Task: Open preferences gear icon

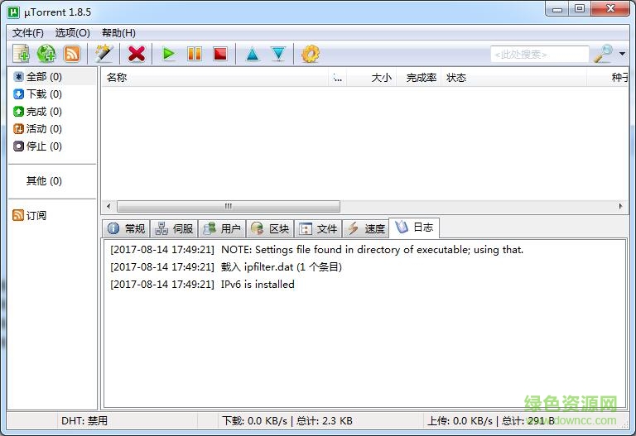Action: pyautogui.click(x=311, y=54)
